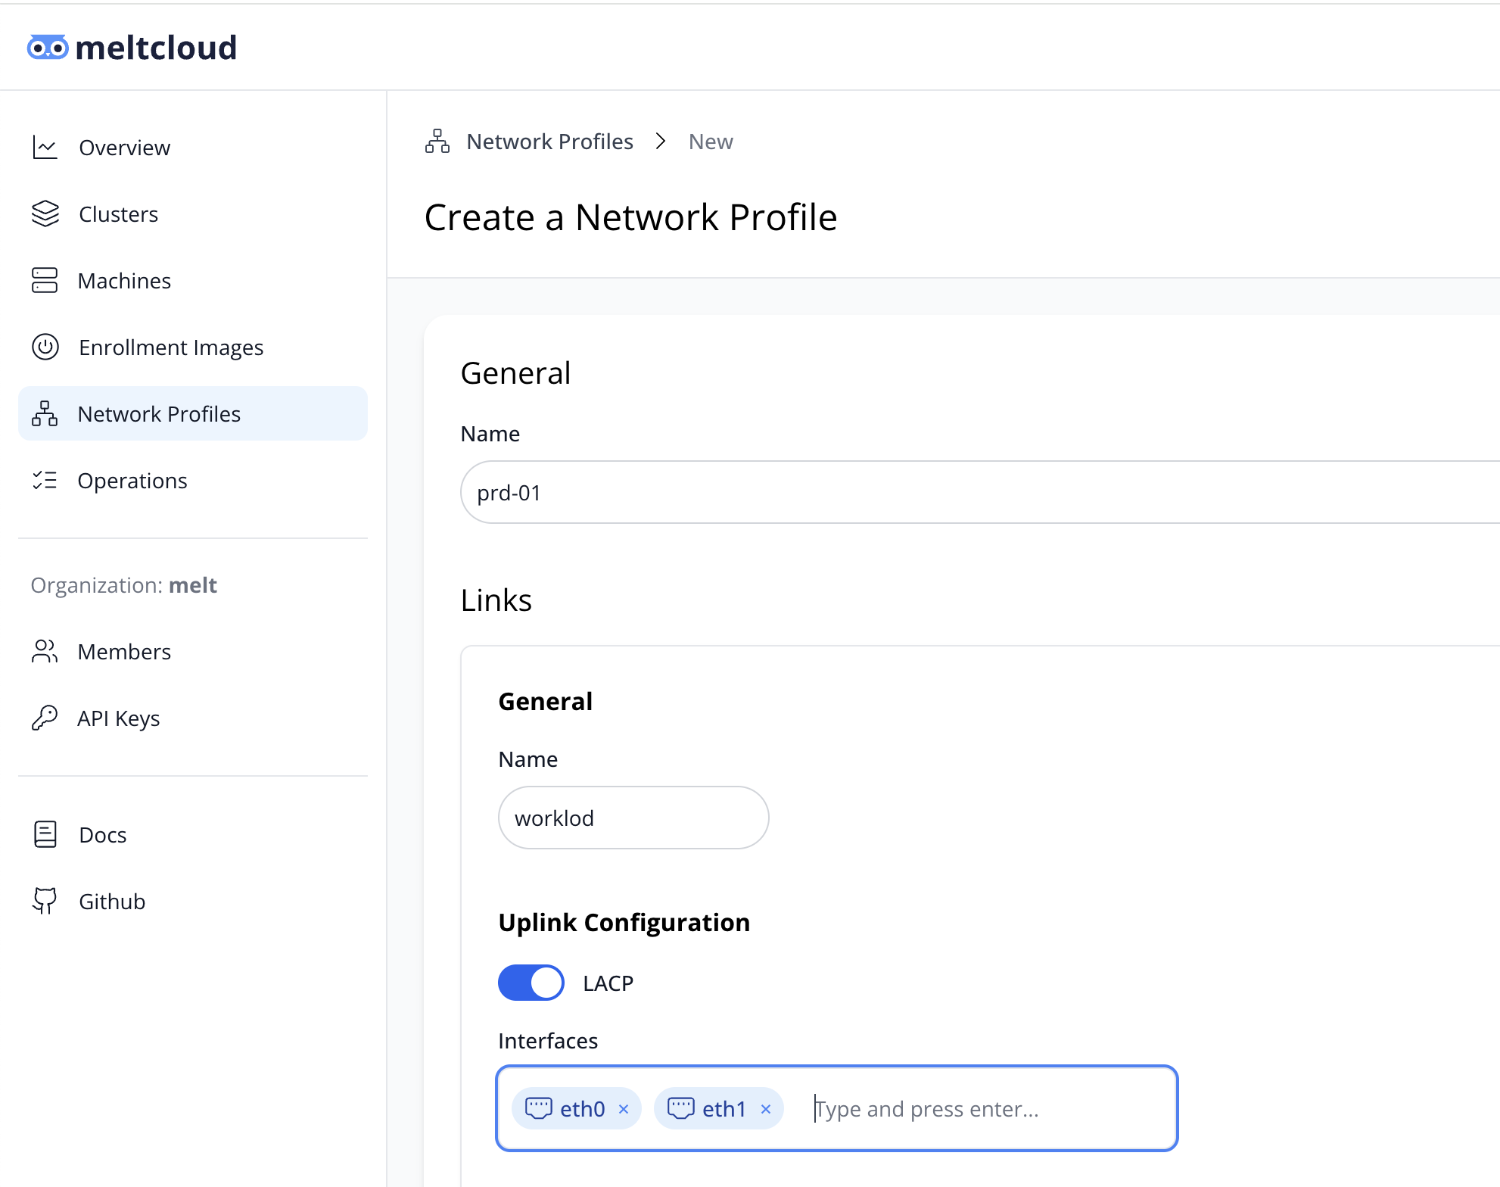Click the Github cat icon
This screenshot has width=1500, height=1187.
[x=45, y=902]
